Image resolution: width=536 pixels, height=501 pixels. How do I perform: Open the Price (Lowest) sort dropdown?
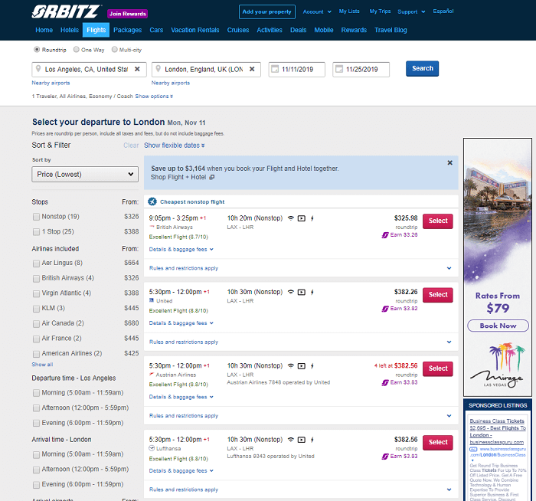coord(85,174)
